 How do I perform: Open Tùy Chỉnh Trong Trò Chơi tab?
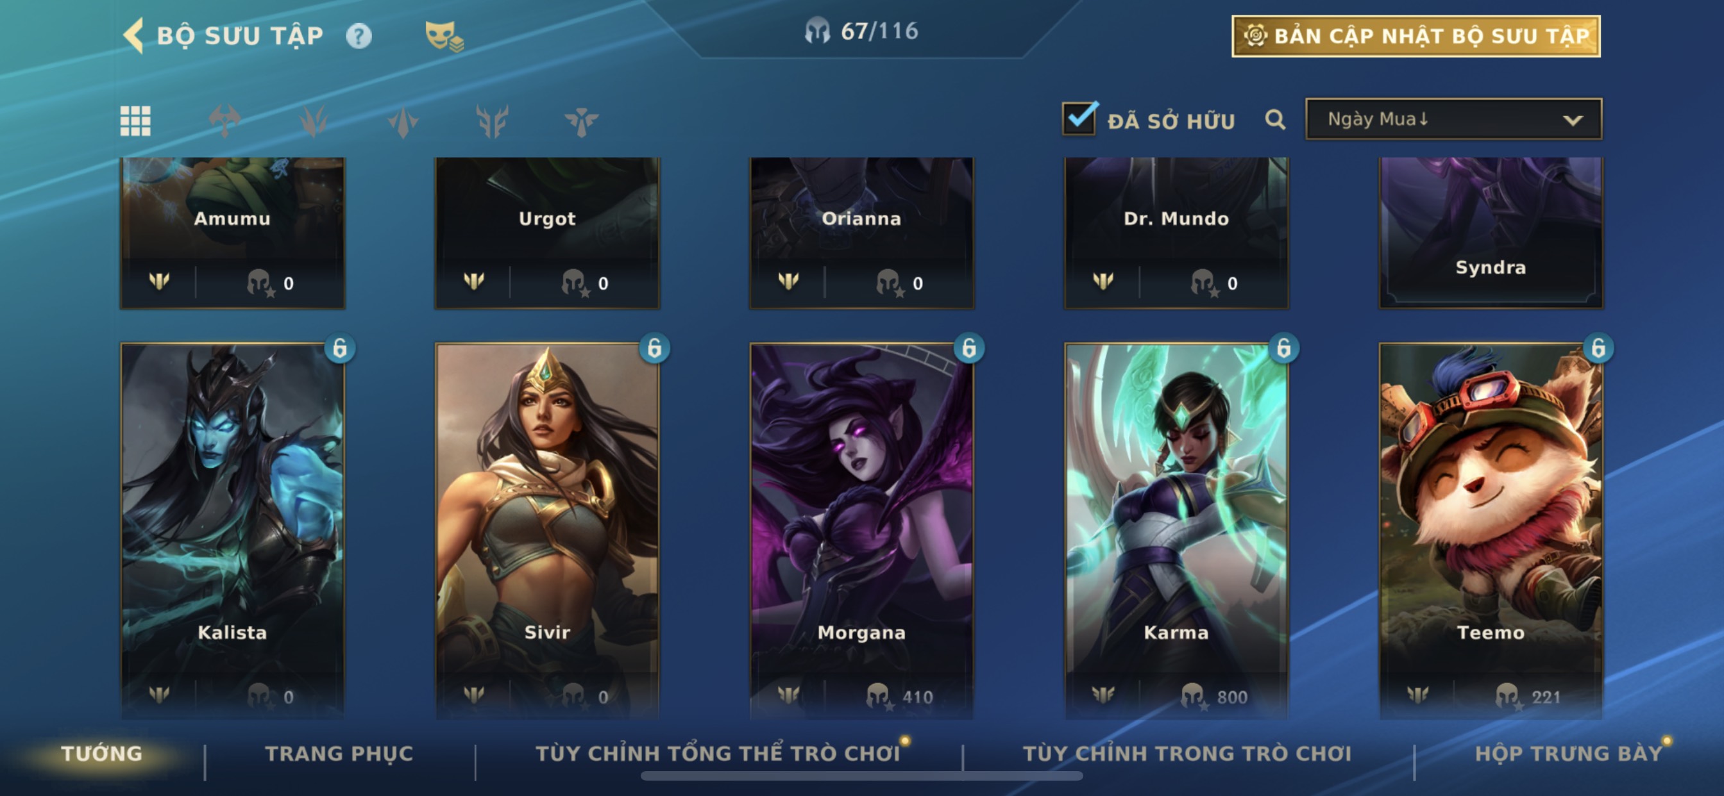coord(1187,754)
